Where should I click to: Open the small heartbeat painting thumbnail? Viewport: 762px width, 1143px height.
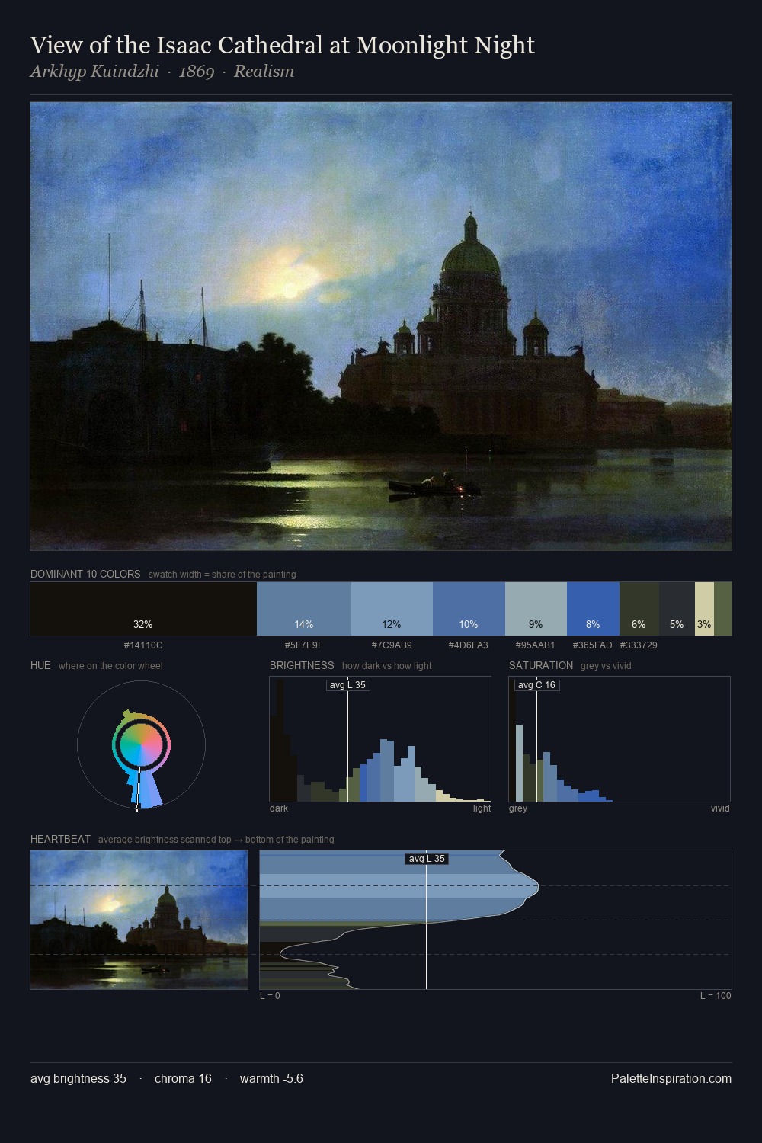[x=139, y=920]
